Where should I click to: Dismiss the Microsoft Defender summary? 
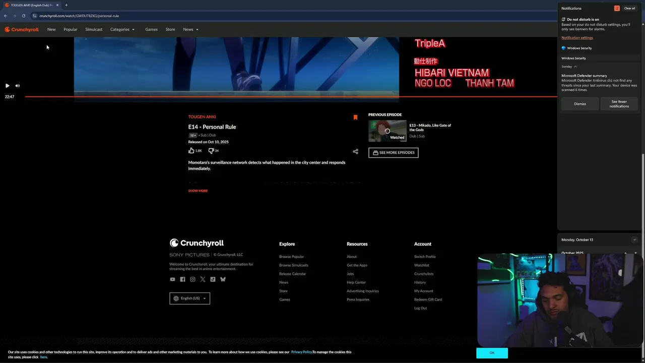click(x=579, y=104)
